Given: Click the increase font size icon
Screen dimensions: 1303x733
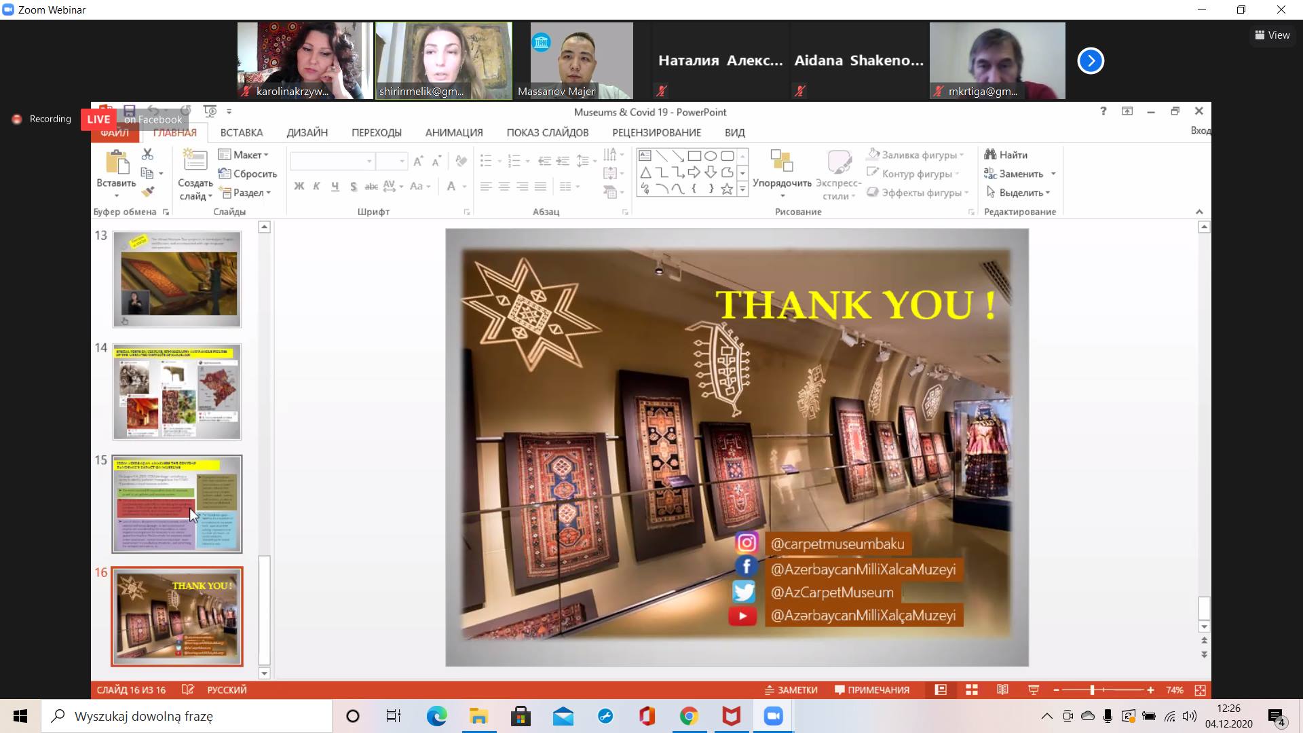Looking at the screenshot, I should [418, 161].
